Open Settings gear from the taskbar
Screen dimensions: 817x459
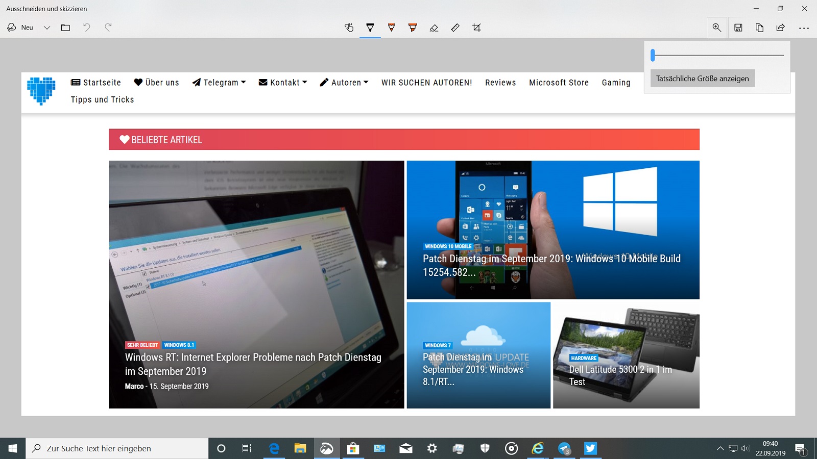(x=432, y=448)
